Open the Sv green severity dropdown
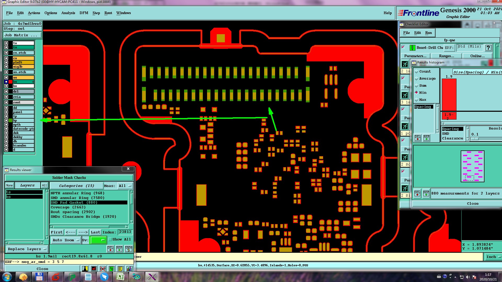The height and width of the screenshot is (282, 502). [98, 240]
